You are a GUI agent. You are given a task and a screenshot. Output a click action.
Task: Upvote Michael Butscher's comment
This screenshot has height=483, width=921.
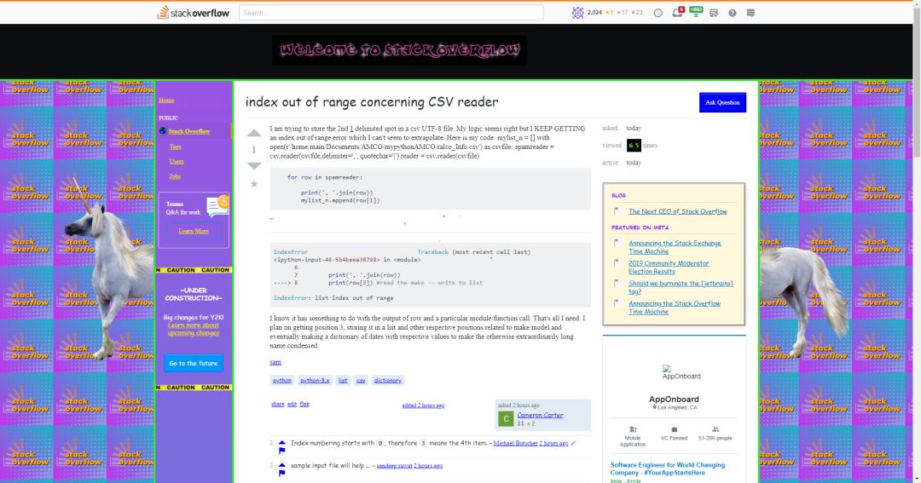[282, 443]
